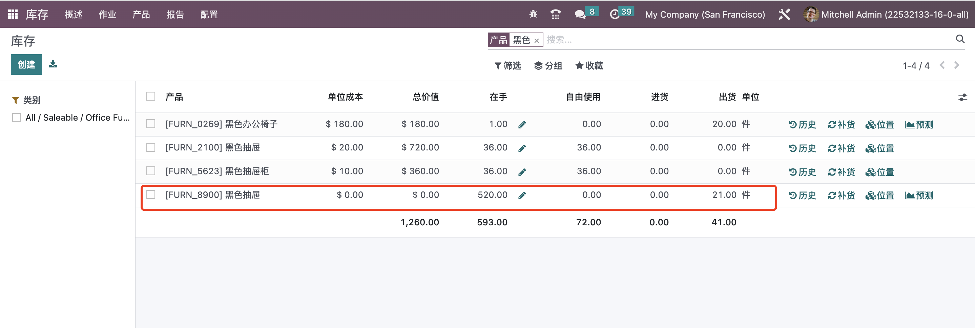Sort by 产品 column header
The image size is (975, 328).
click(x=174, y=97)
